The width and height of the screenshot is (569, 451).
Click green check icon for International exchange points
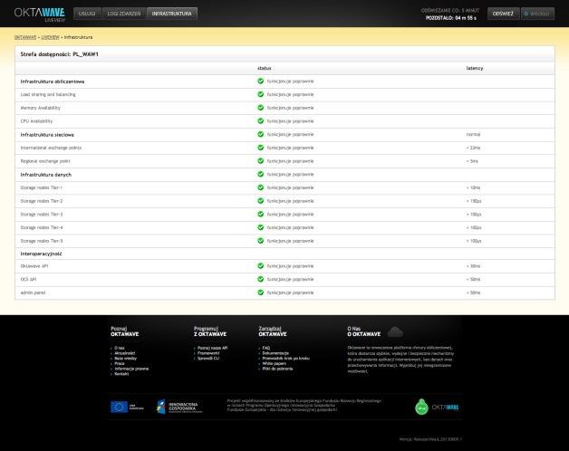click(x=261, y=148)
